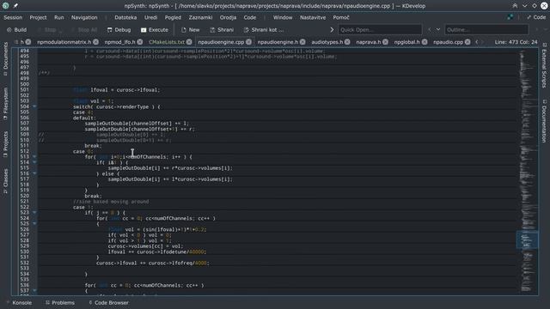Toggle the External Scripts side panel

coord(544,65)
